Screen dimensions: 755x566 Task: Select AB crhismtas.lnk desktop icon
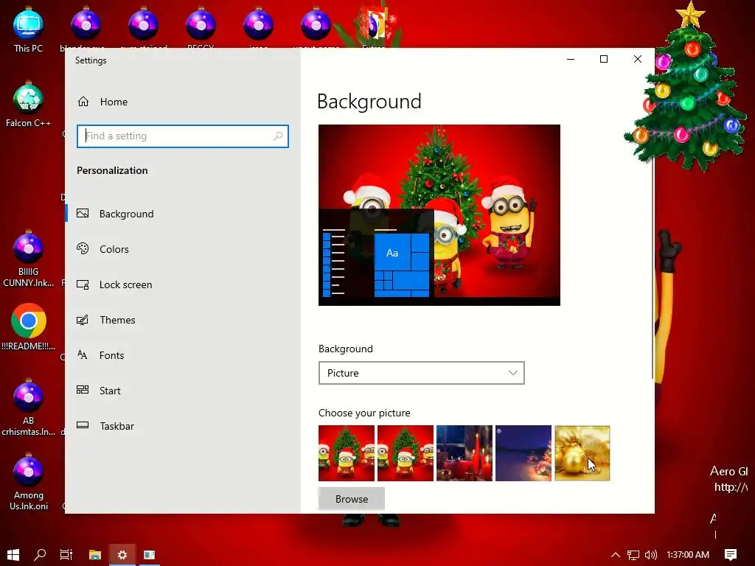pyautogui.click(x=29, y=408)
